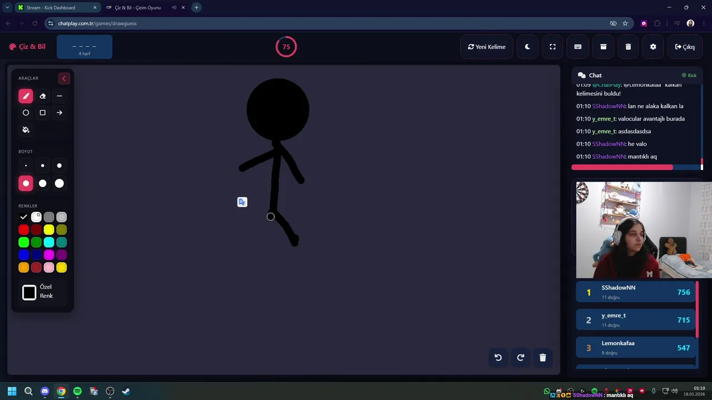The image size is (712, 400).
Task: Select the paint bucket fill tool
Action: click(26, 129)
